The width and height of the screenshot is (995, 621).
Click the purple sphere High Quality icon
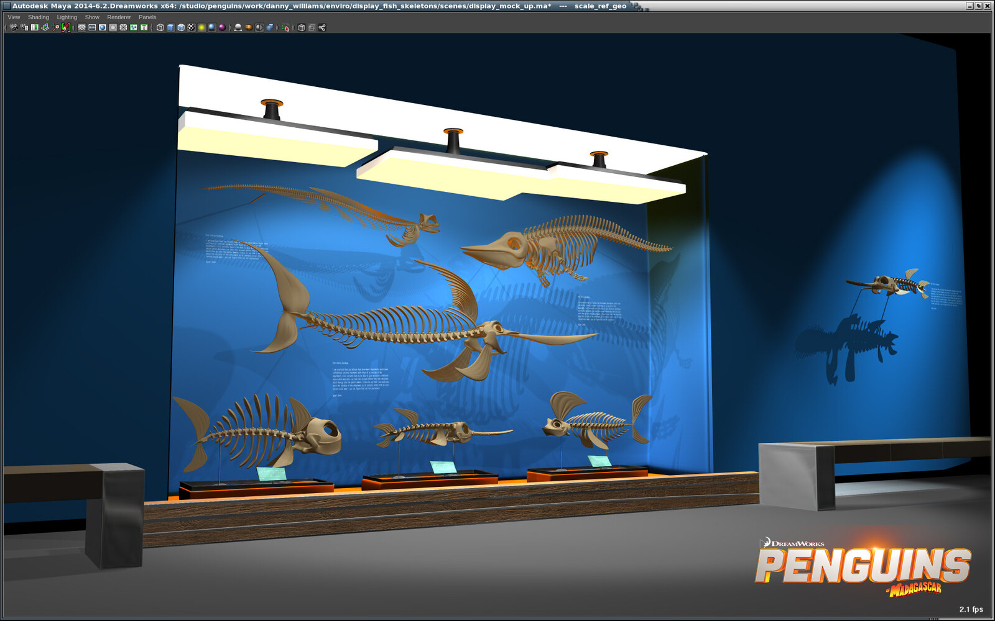point(222,27)
